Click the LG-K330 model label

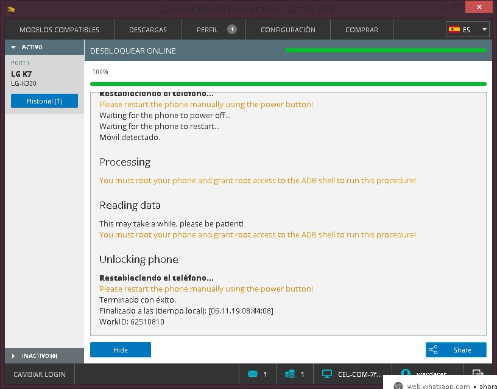coord(24,83)
